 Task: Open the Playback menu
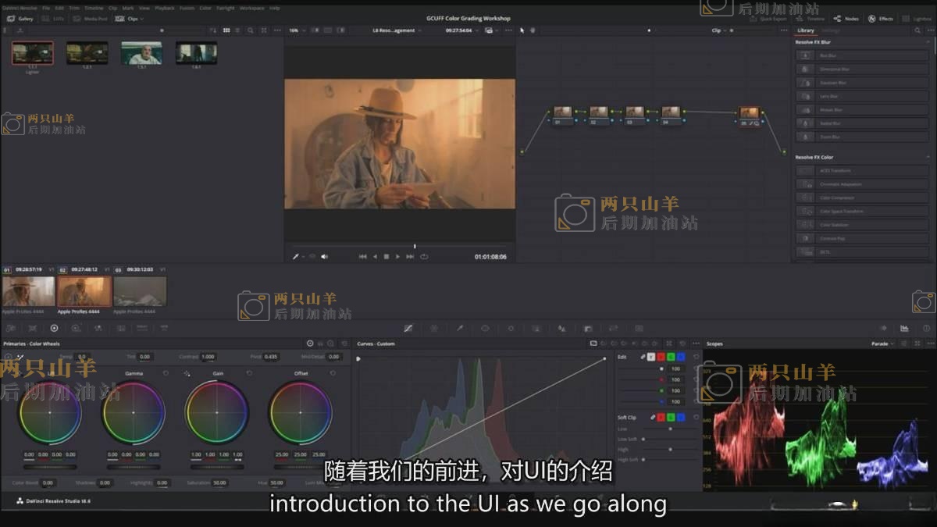[x=164, y=8]
